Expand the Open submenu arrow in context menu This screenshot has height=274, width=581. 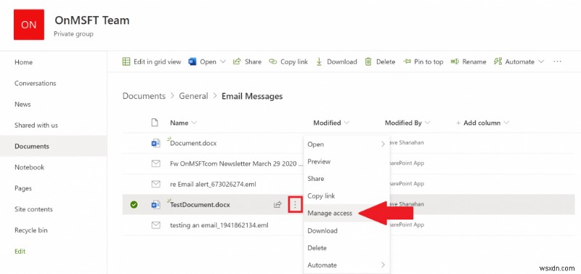(383, 144)
